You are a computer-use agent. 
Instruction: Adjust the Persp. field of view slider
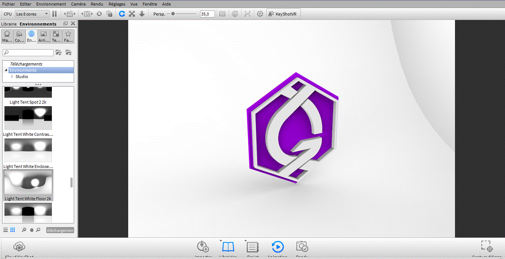coord(182,14)
